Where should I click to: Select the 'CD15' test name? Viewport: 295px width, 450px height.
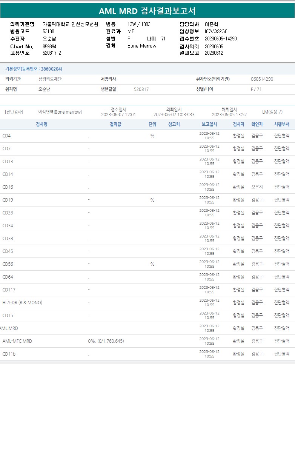(x=8, y=316)
